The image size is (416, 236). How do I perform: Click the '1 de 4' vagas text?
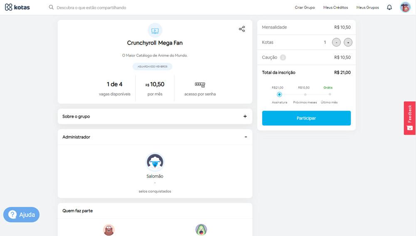(115, 84)
